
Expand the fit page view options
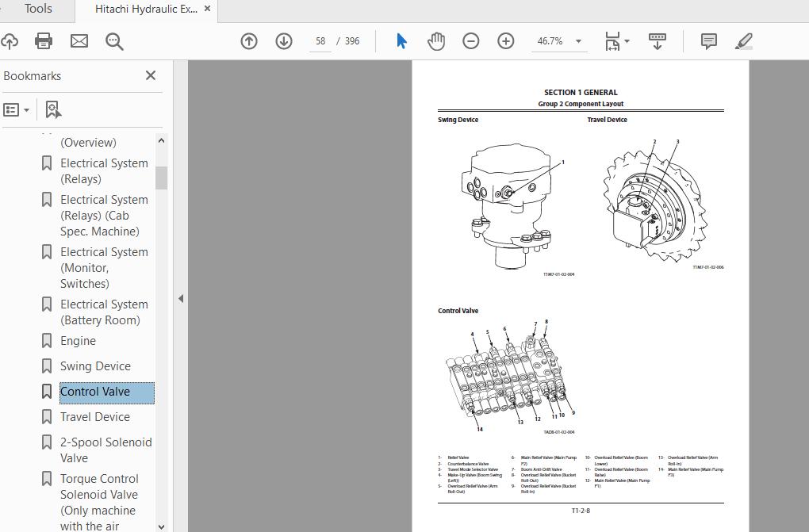click(x=627, y=41)
